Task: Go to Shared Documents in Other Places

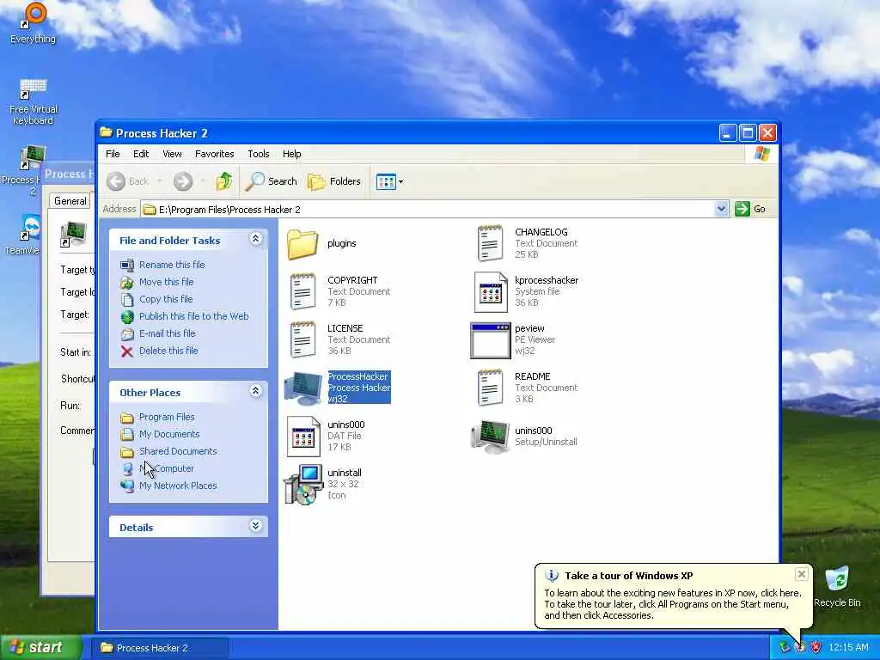Action: click(178, 451)
